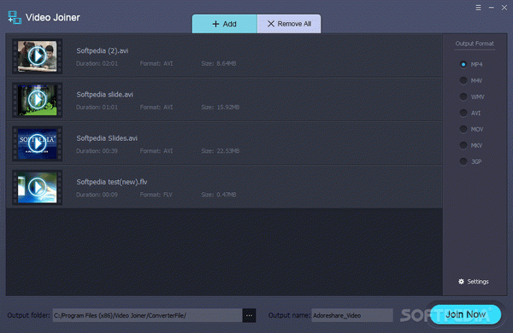The width and height of the screenshot is (513, 333).
Task: Play preview of Softpedia test(new).flv
Action: click(x=37, y=187)
